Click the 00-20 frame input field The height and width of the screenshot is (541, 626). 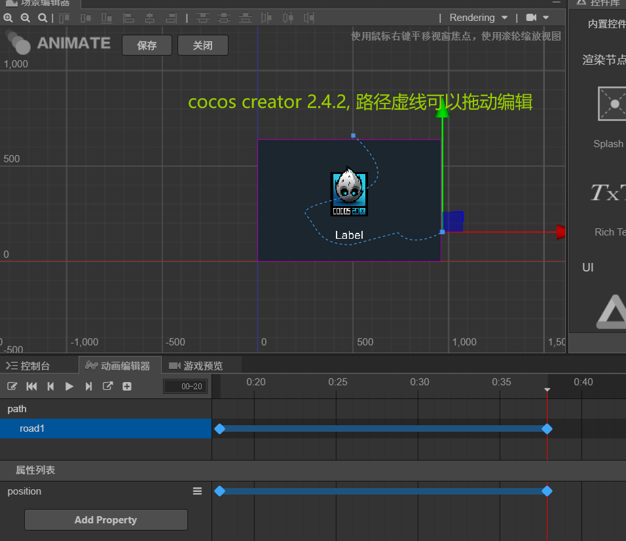point(185,386)
